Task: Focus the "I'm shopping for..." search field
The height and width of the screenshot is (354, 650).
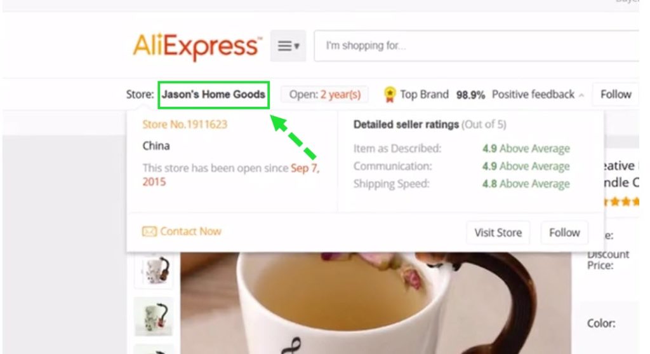Action: [477, 46]
